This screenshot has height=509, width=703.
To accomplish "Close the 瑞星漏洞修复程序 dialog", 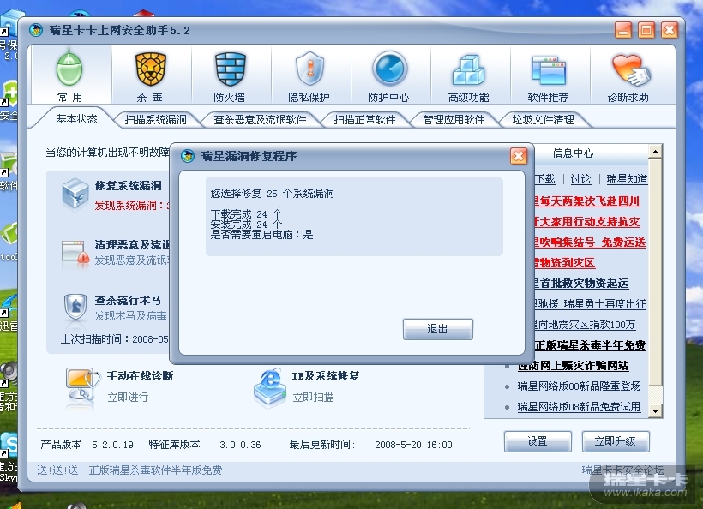I will pos(519,156).
